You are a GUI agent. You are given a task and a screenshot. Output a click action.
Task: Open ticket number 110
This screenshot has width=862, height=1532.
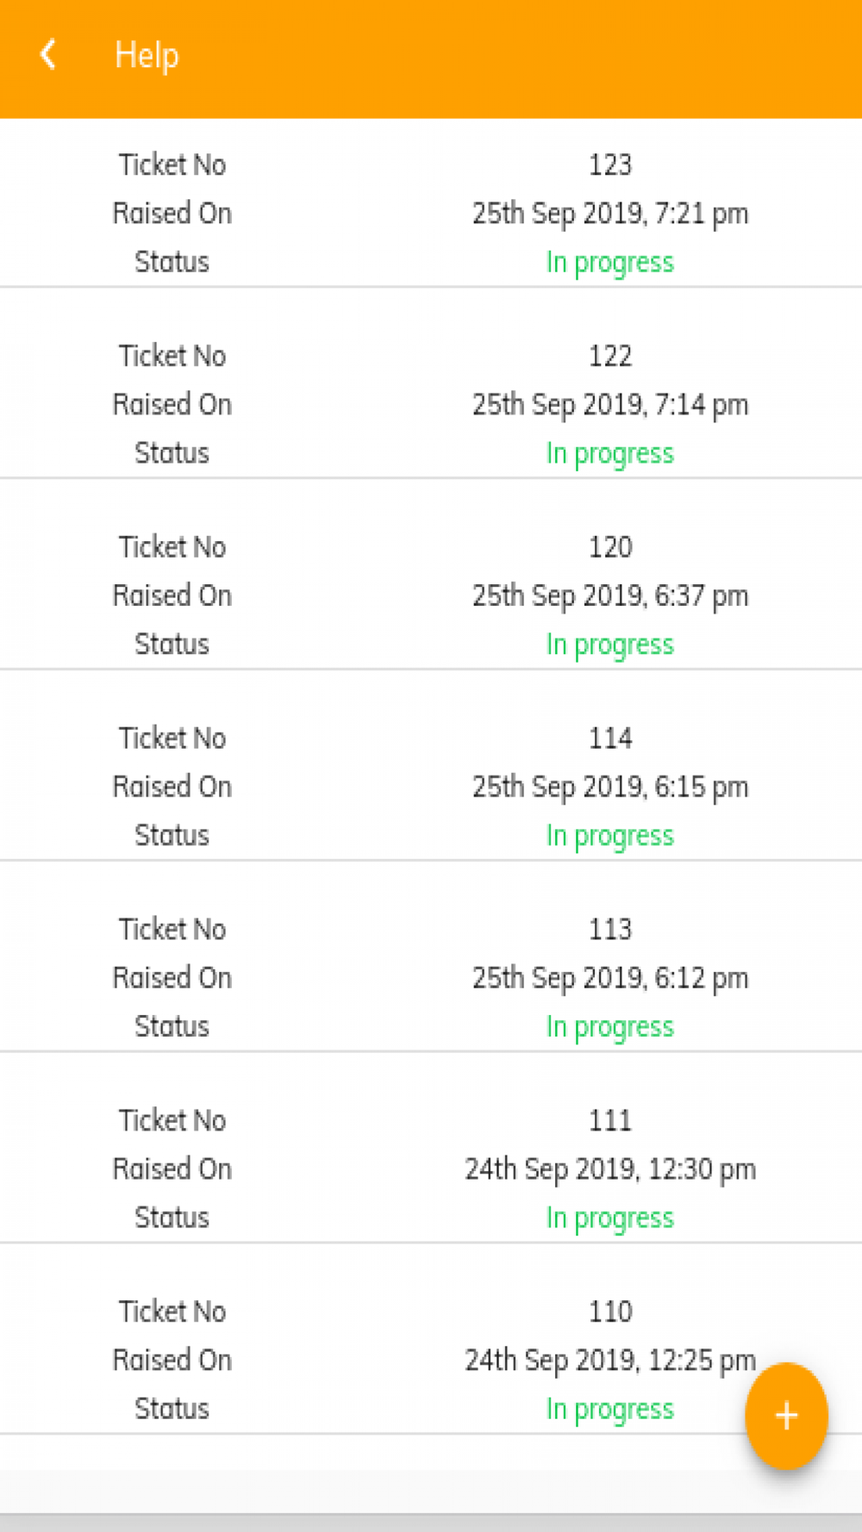pos(609,1312)
